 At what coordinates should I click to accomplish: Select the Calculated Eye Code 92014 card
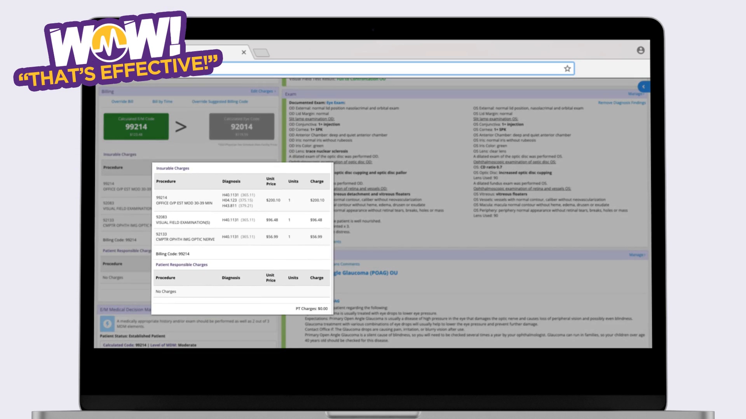click(x=242, y=126)
